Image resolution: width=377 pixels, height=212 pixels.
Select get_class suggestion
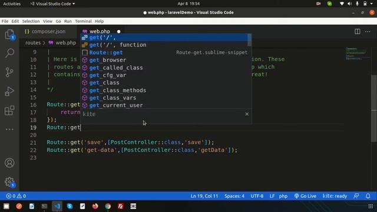(x=164, y=82)
